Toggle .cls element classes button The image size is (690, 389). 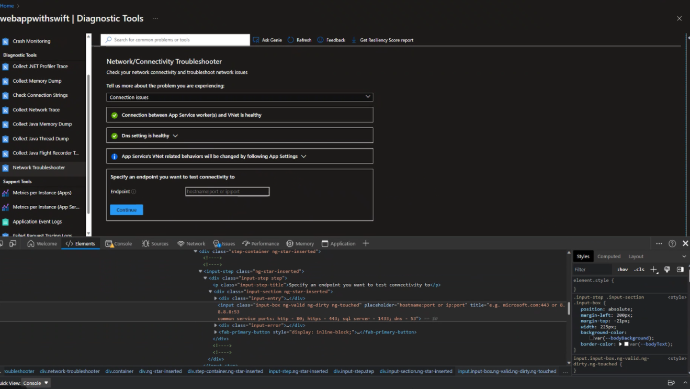(639, 270)
